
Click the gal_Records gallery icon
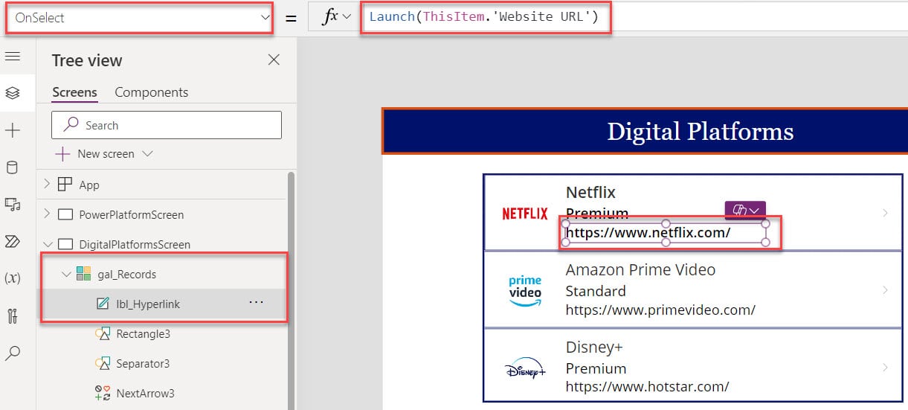pyautogui.click(x=84, y=274)
